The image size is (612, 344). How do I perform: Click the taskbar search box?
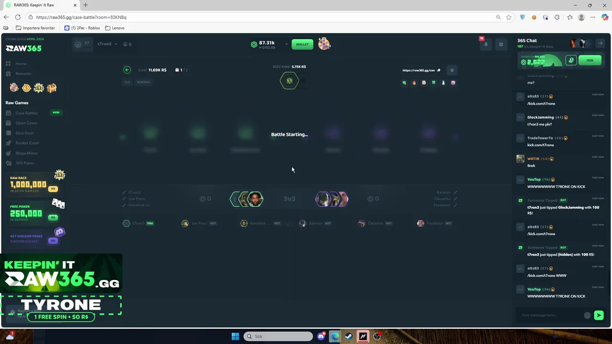[278, 336]
